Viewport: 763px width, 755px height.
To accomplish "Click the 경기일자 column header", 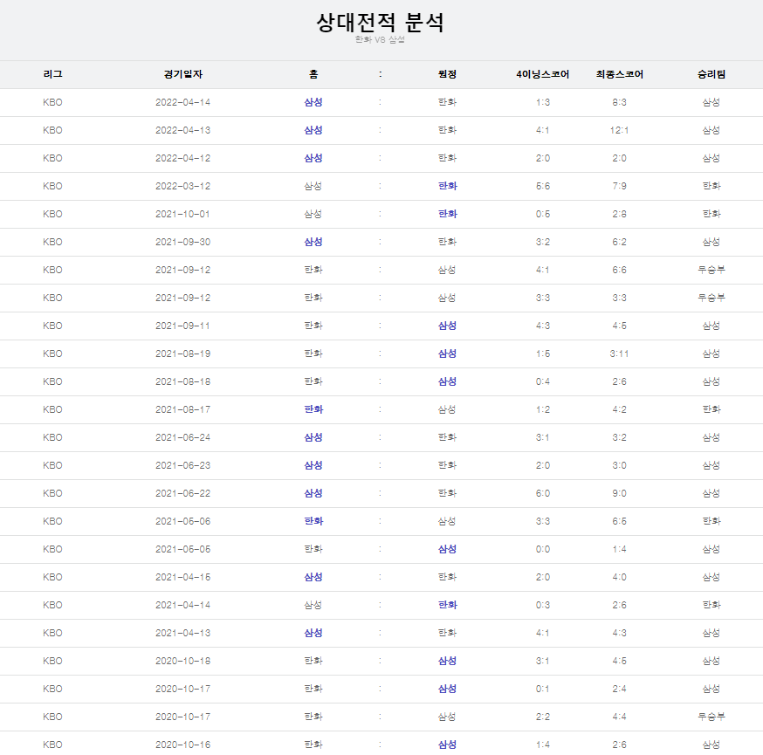I will coord(183,74).
